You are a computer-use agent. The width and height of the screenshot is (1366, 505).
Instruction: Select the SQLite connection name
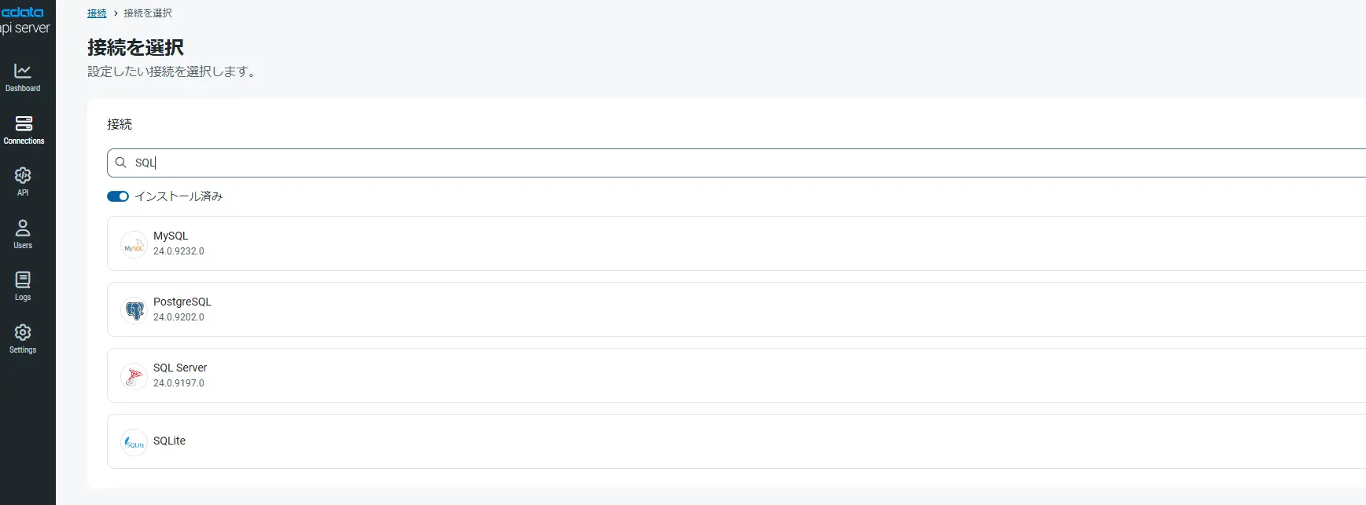(x=169, y=441)
